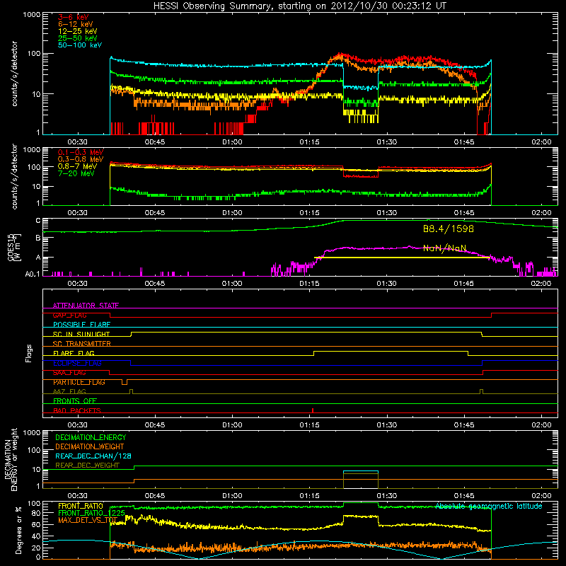
Task: Click the DECIMATION ENERGY or weight axis label
Action: 11,460
